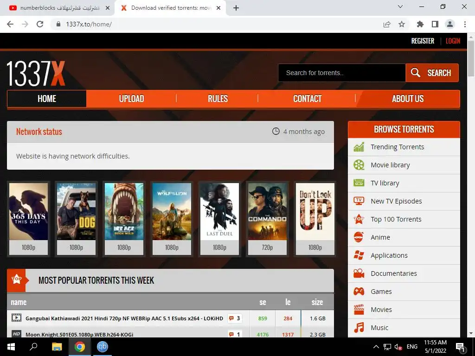Click the TV library icon

[359, 183]
